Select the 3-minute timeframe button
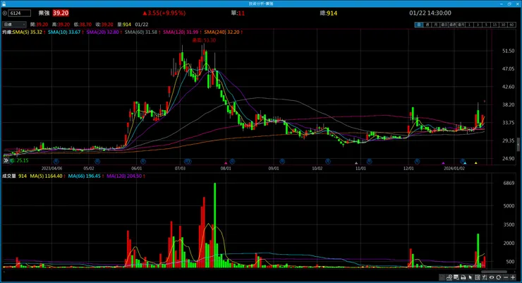This screenshot has height=283, width=522. click(478, 25)
